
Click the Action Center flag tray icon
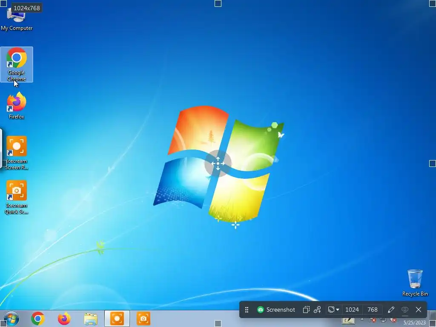point(372,320)
